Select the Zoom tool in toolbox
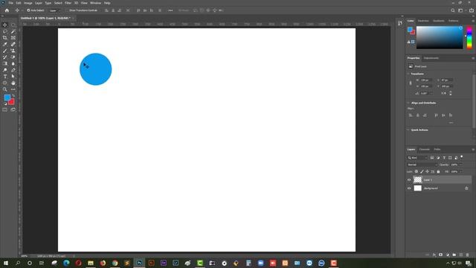Screen dimensions: 476x268 pyautogui.click(x=5, y=89)
